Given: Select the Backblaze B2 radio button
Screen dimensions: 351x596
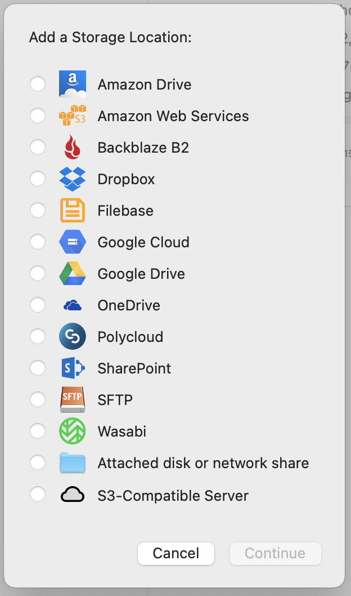Looking at the screenshot, I should pos(38,148).
